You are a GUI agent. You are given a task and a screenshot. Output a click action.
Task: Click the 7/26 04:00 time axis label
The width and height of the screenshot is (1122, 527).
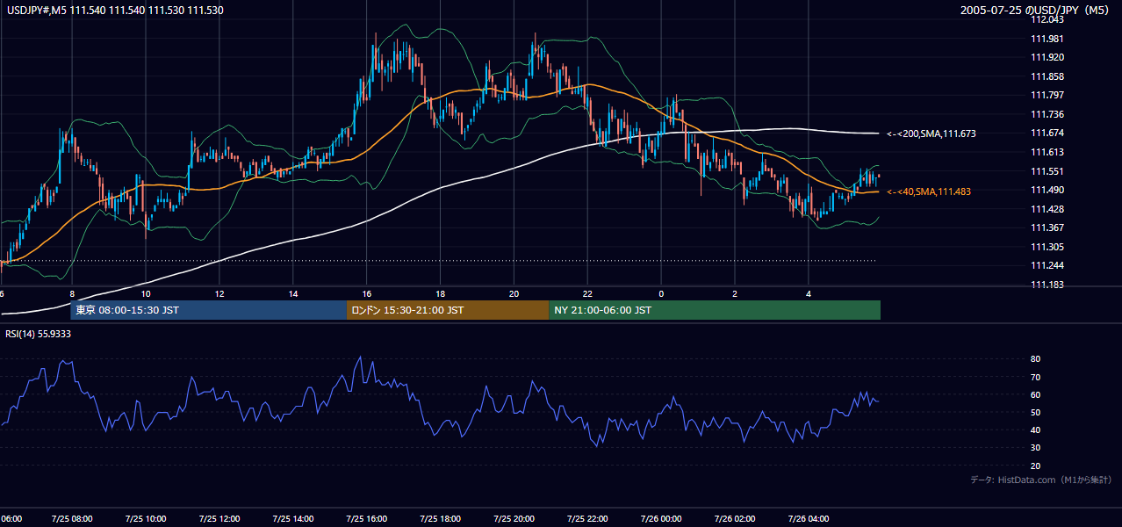(809, 518)
